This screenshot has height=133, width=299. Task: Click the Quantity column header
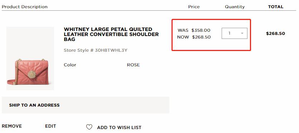click(x=235, y=7)
